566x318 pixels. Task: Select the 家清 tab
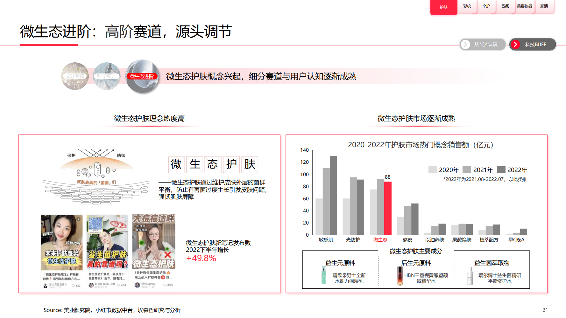click(544, 6)
